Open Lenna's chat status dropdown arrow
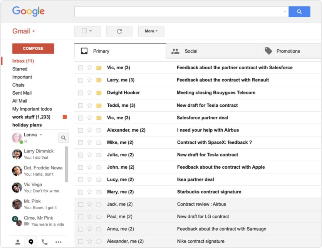This screenshot has height=248, width=322. pos(41,135)
